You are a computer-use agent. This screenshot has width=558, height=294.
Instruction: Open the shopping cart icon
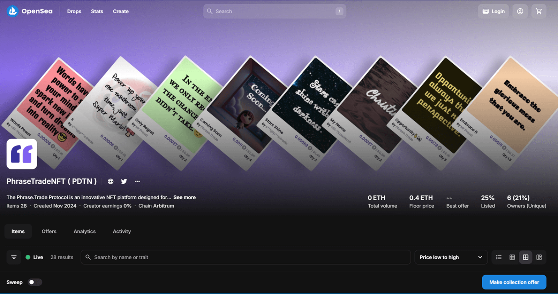coord(539,11)
